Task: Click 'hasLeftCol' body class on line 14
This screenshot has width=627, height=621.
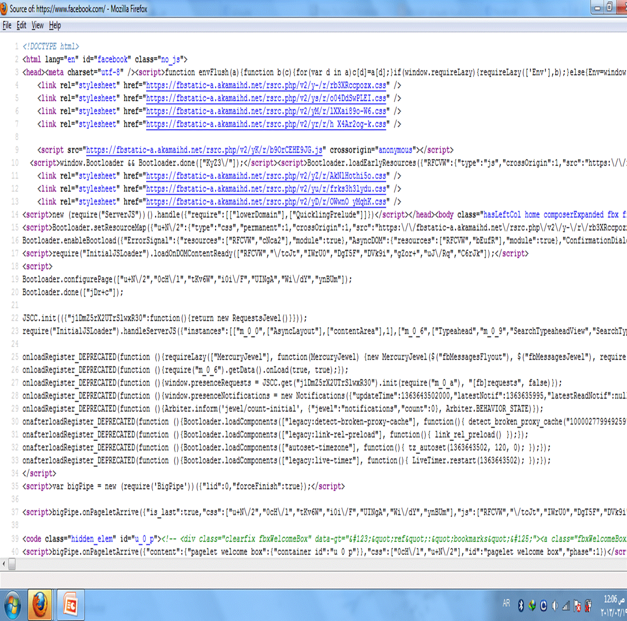Action: click(502, 214)
